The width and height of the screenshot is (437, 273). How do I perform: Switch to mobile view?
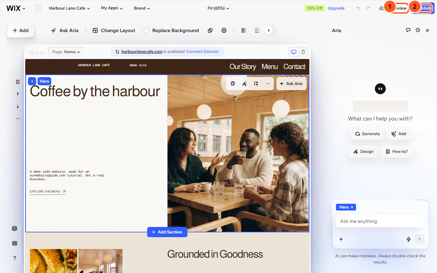[303, 52]
